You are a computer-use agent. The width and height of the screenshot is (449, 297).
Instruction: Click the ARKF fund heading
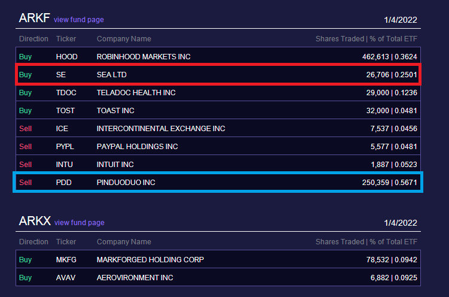coord(34,18)
